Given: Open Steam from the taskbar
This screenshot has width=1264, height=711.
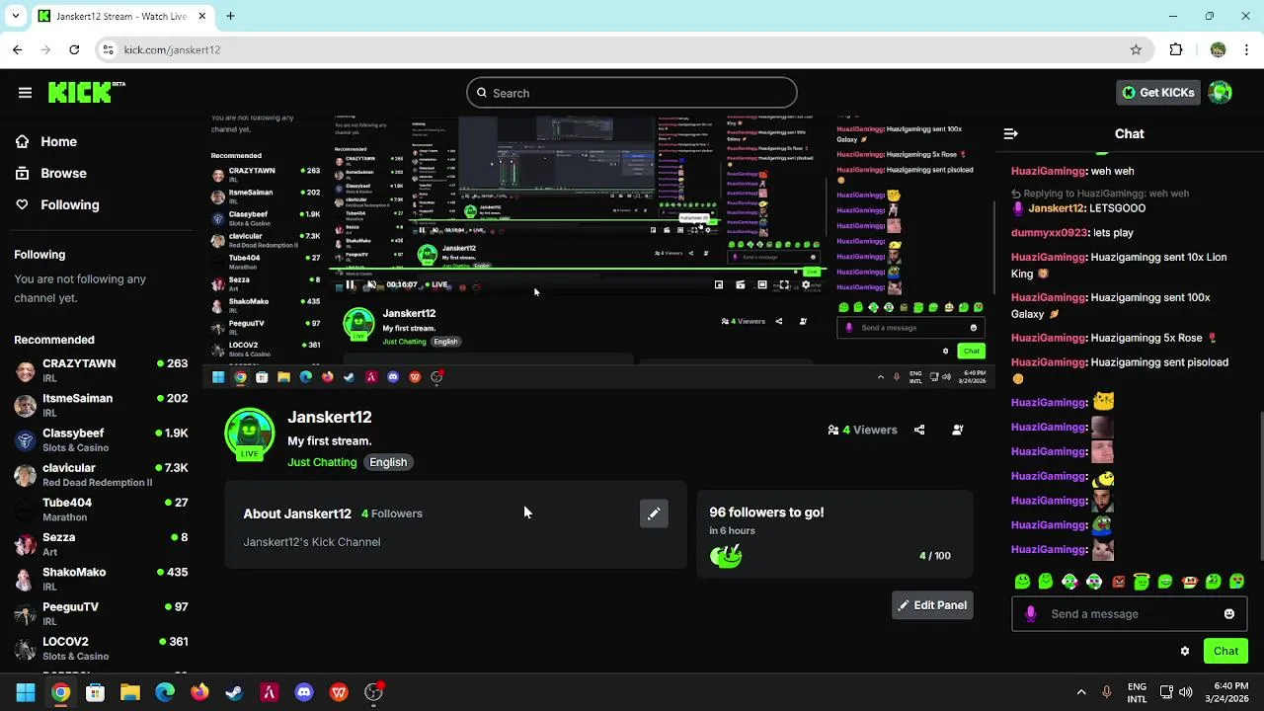Looking at the screenshot, I should click(234, 692).
